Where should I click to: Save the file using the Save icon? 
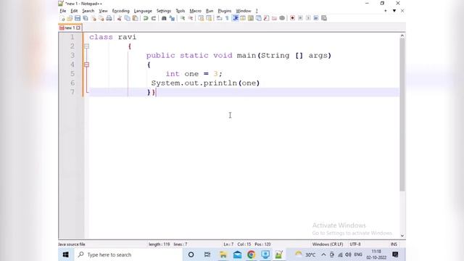pyautogui.click(x=78, y=18)
